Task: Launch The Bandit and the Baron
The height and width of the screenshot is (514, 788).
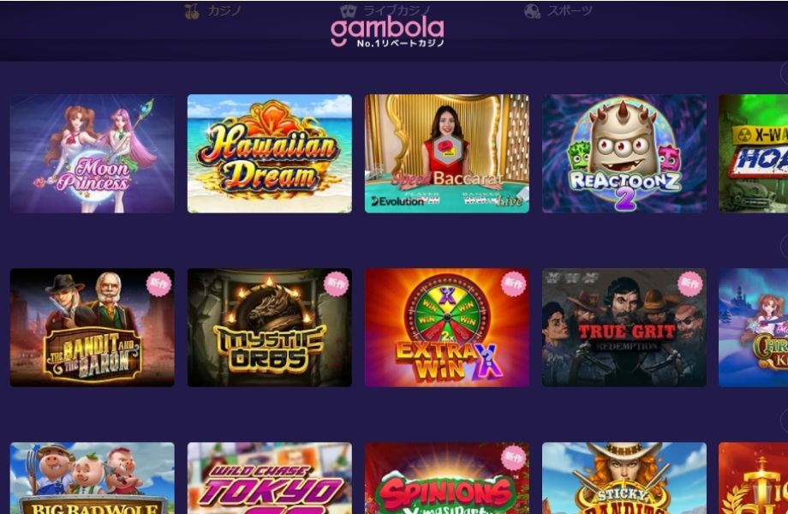Action: (93, 327)
